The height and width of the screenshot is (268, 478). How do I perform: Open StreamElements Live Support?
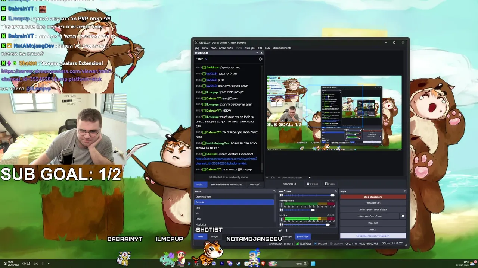[373, 236]
